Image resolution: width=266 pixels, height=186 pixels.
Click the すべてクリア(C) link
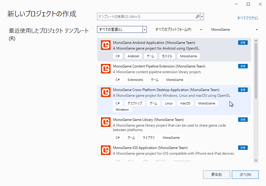coord(247,18)
